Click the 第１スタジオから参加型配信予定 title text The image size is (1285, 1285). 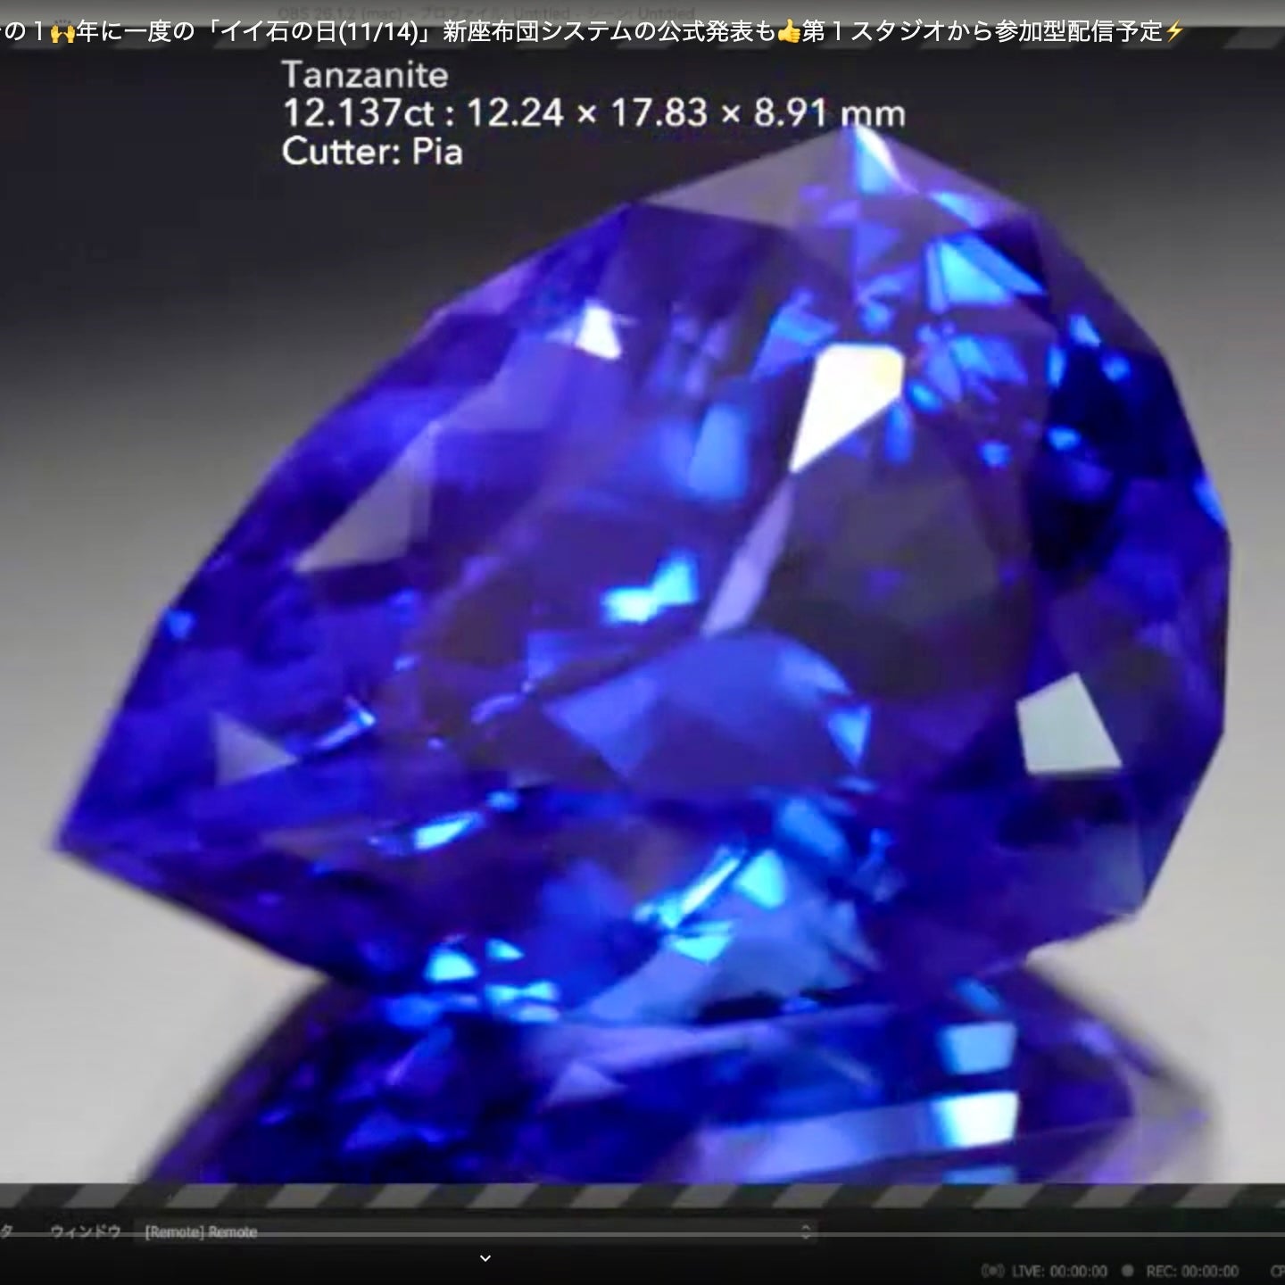pos(982,33)
